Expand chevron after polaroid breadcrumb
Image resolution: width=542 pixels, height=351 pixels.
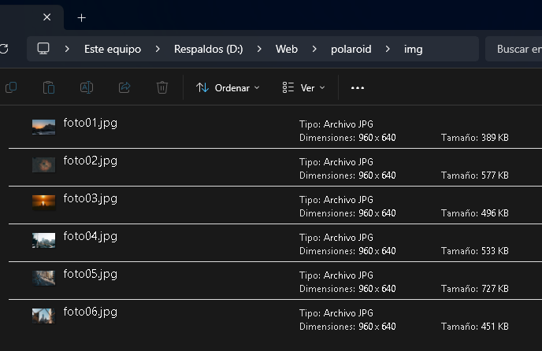click(388, 49)
